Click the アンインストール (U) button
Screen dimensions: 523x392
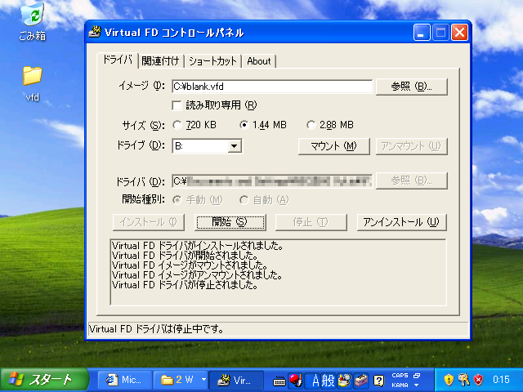401,222
